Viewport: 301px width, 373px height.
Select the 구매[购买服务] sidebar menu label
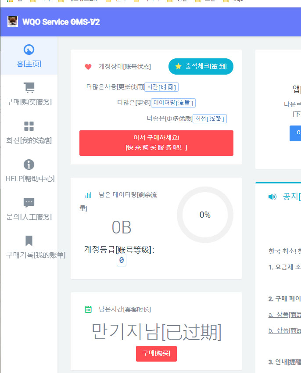click(x=29, y=102)
